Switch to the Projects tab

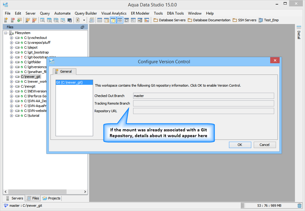tap(52, 198)
